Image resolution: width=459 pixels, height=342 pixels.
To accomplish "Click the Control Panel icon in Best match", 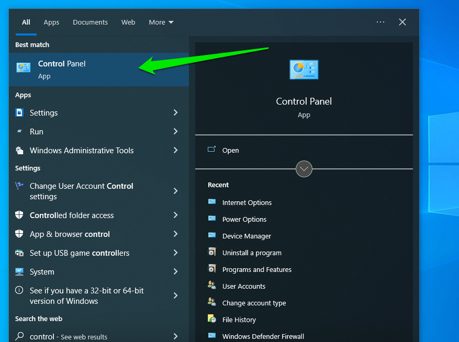I will [x=24, y=67].
